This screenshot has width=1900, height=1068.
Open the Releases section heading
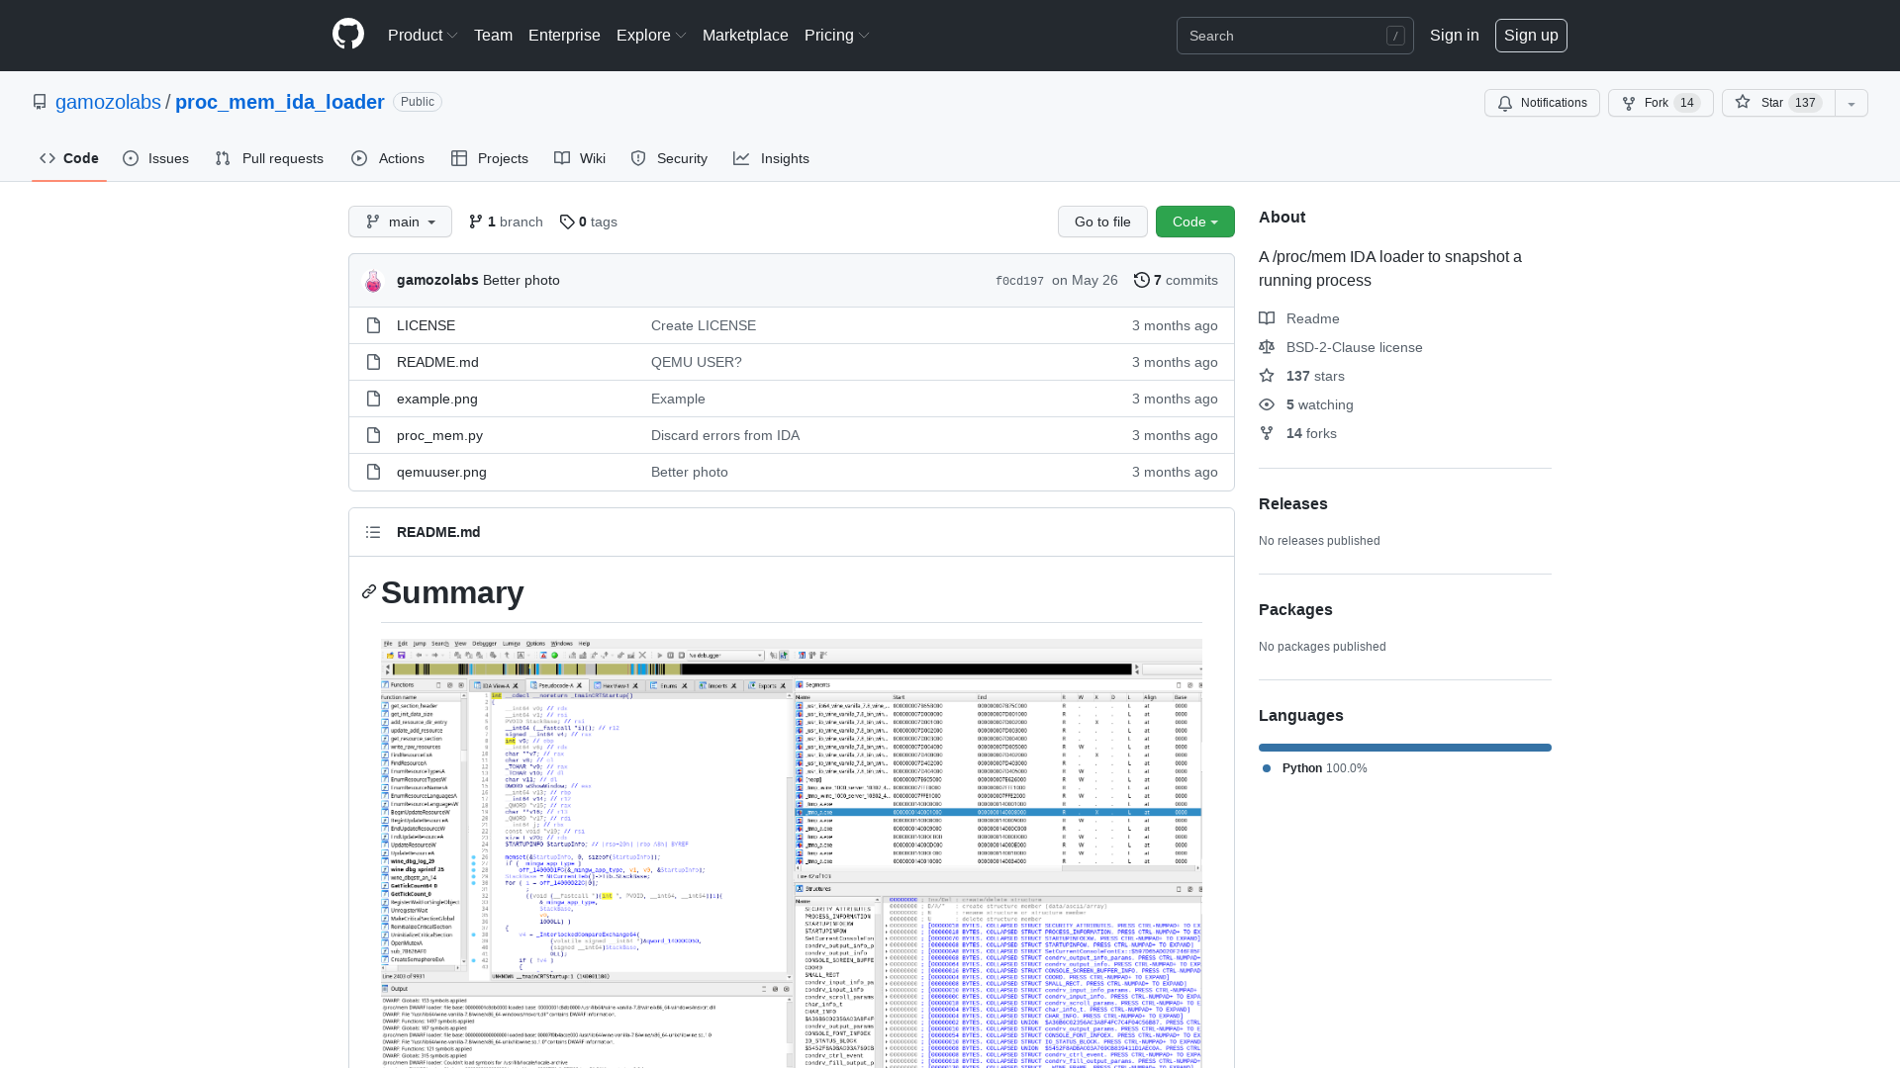click(x=1292, y=503)
